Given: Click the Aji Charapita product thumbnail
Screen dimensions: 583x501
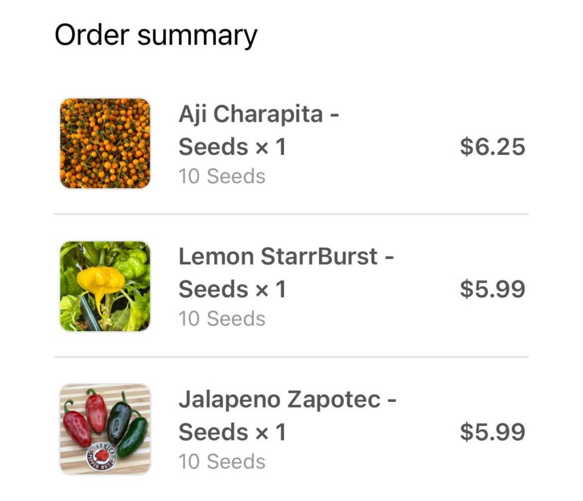Looking at the screenshot, I should pyautogui.click(x=105, y=142).
